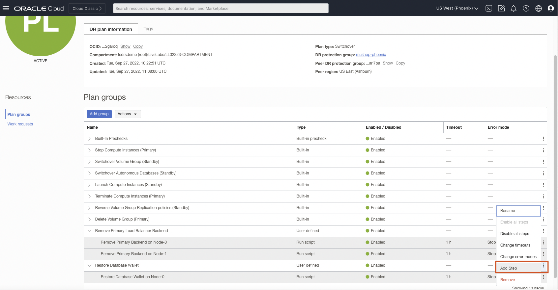
Task: Collapse Remove Primary Load Balancer Backend group
Action: tap(89, 231)
